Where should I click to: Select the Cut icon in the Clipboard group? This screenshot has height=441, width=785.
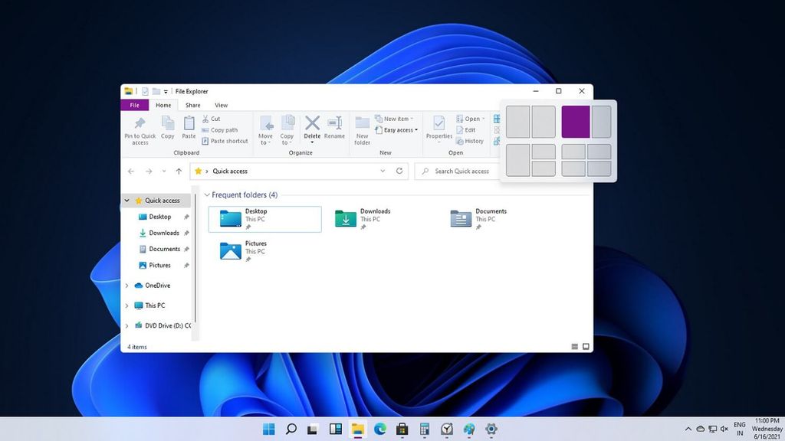[207, 117]
